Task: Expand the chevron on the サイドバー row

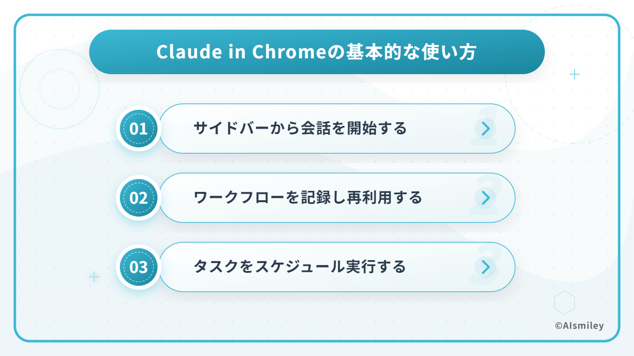Action: tap(486, 129)
